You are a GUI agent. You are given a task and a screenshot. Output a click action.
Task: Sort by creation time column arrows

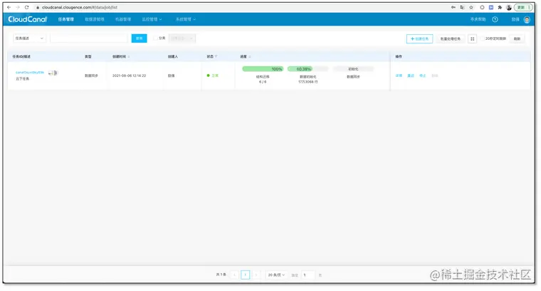(x=129, y=56)
